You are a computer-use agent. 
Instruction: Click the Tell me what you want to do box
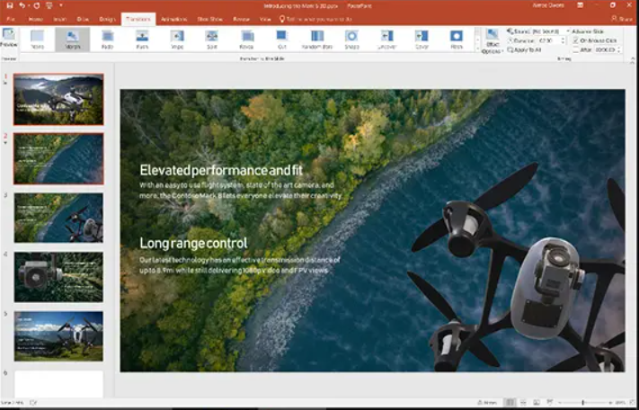[315, 19]
